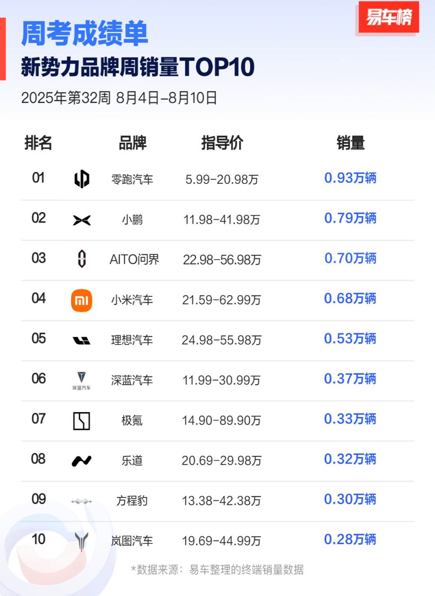The image size is (435, 596).
Task: Click brand name 小鹏
Action: (x=132, y=220)
